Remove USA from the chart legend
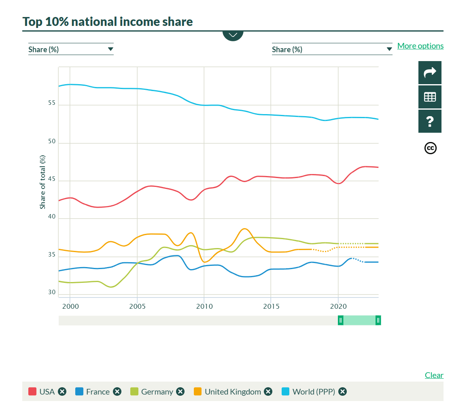Screen dimensions: 469x418 coord(62,392)
